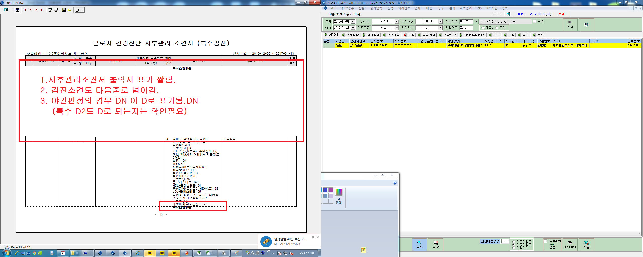The width and height of the screenshot is (643, 257).
Task: Click the 공단파일 button
Action: pos(570,244)
